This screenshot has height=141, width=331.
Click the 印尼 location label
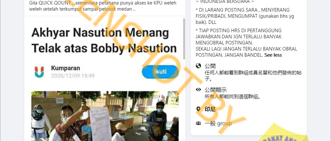tap(210, 109)
